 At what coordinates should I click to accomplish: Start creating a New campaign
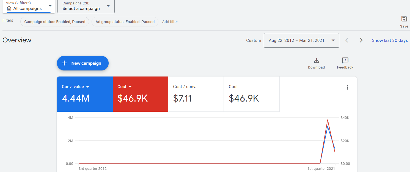coord(82,63)
